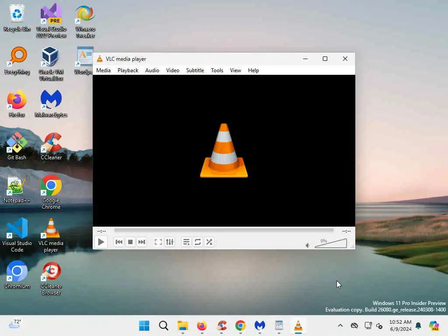Open Chrome from the taskbar
The width and height of the screenshot is (448, 336).
[x=241, y=325]
